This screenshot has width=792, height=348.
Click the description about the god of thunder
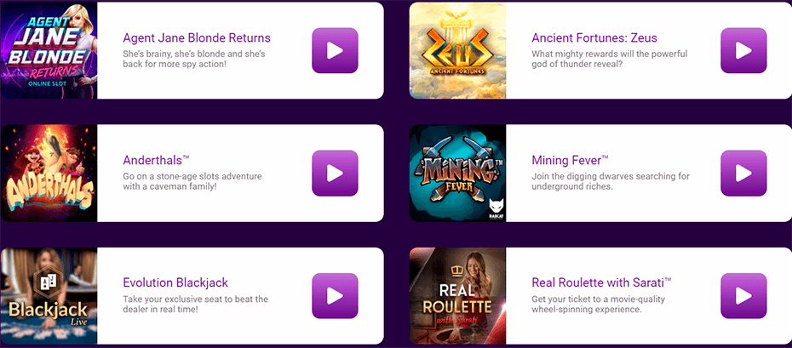(x=609, y=59)
